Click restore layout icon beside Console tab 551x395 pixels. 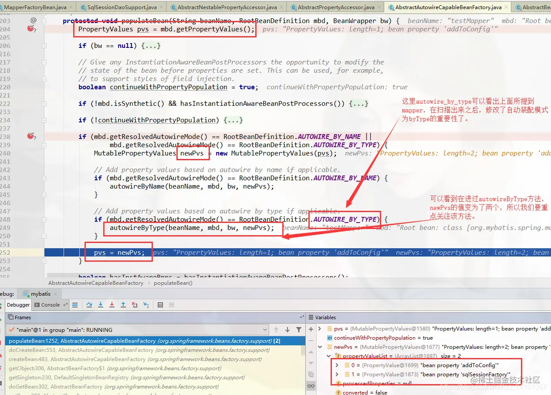(65, 305)
